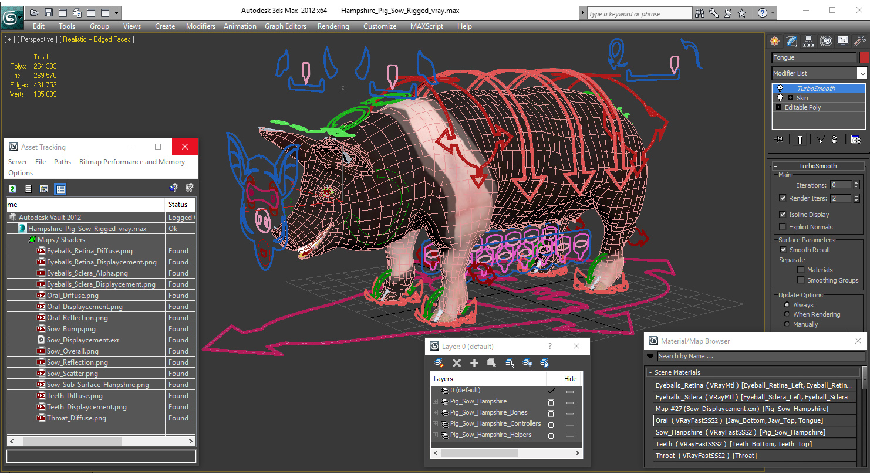
Task: Click Hide/Unhide All Layers icon in Layer dialog
Action: click(x=527, y=363)
